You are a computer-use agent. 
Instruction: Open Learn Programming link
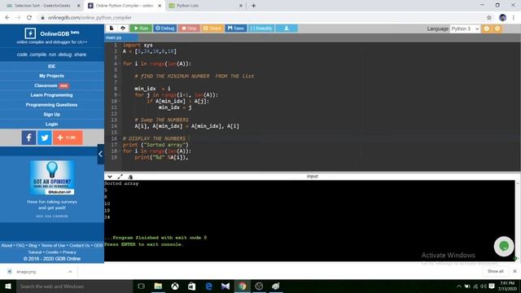tap(51, 95)
